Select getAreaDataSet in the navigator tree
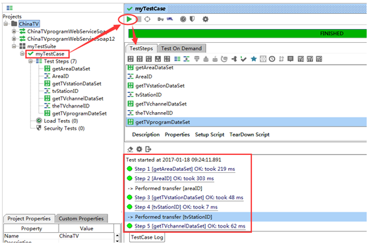368x244 pixels. point(71,69)
